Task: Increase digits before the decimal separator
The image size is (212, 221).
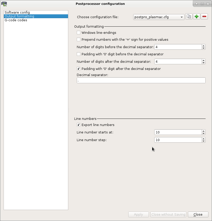Action: (x=204, y=46)
